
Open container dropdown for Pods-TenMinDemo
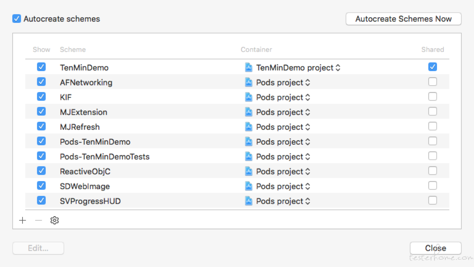coord(308,142)
